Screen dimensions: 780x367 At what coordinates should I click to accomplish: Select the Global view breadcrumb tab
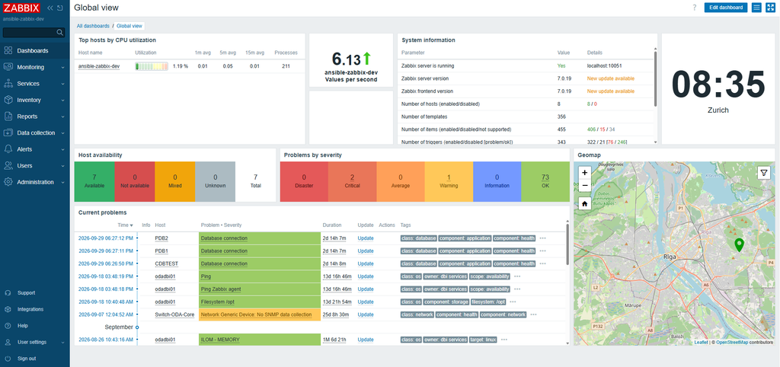click(129, 26)
